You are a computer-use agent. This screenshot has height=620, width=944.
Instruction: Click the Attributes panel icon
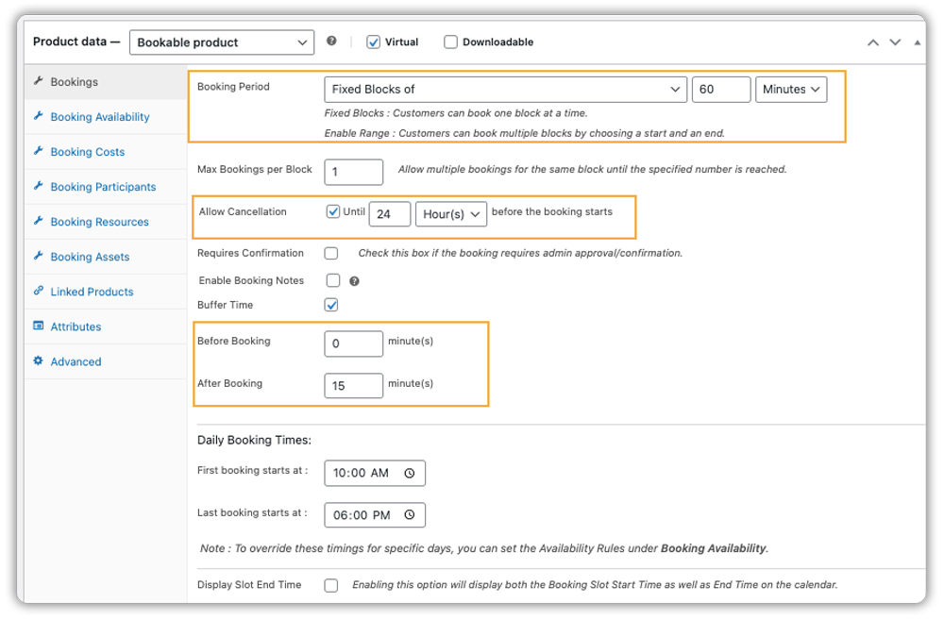[x=38, y=325]
